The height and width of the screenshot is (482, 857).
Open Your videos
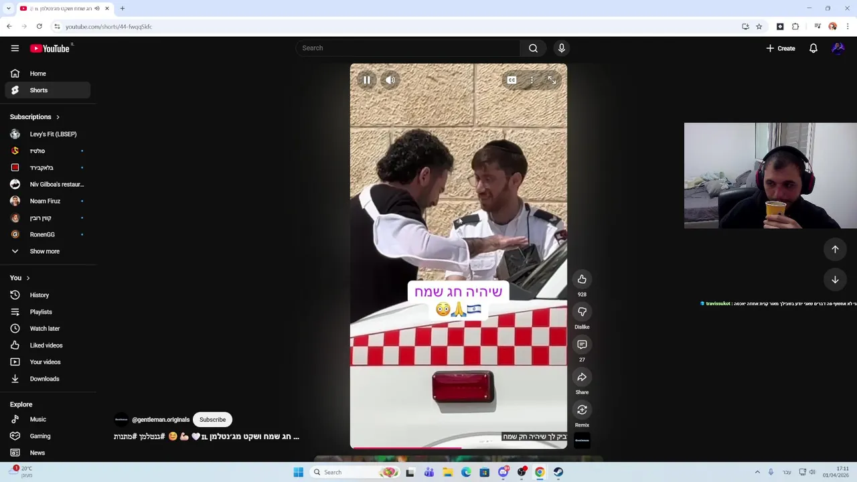48,362
